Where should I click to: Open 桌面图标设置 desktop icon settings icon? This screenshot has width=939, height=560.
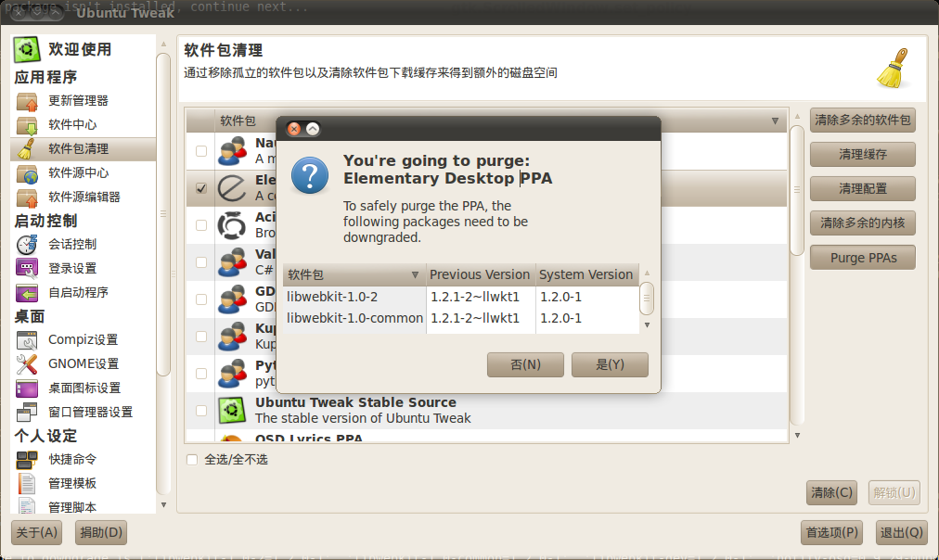(x=27, y=388)
